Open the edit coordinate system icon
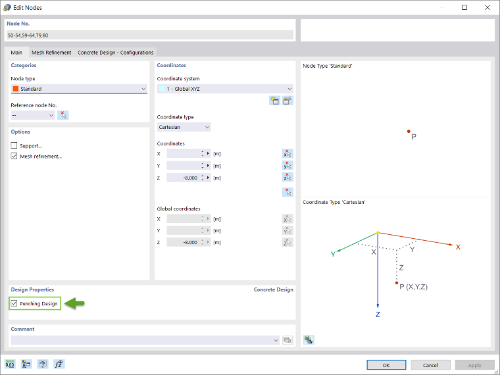Image resolution: width=500 pixels, height=375 pixels. (x=287, y=101)
